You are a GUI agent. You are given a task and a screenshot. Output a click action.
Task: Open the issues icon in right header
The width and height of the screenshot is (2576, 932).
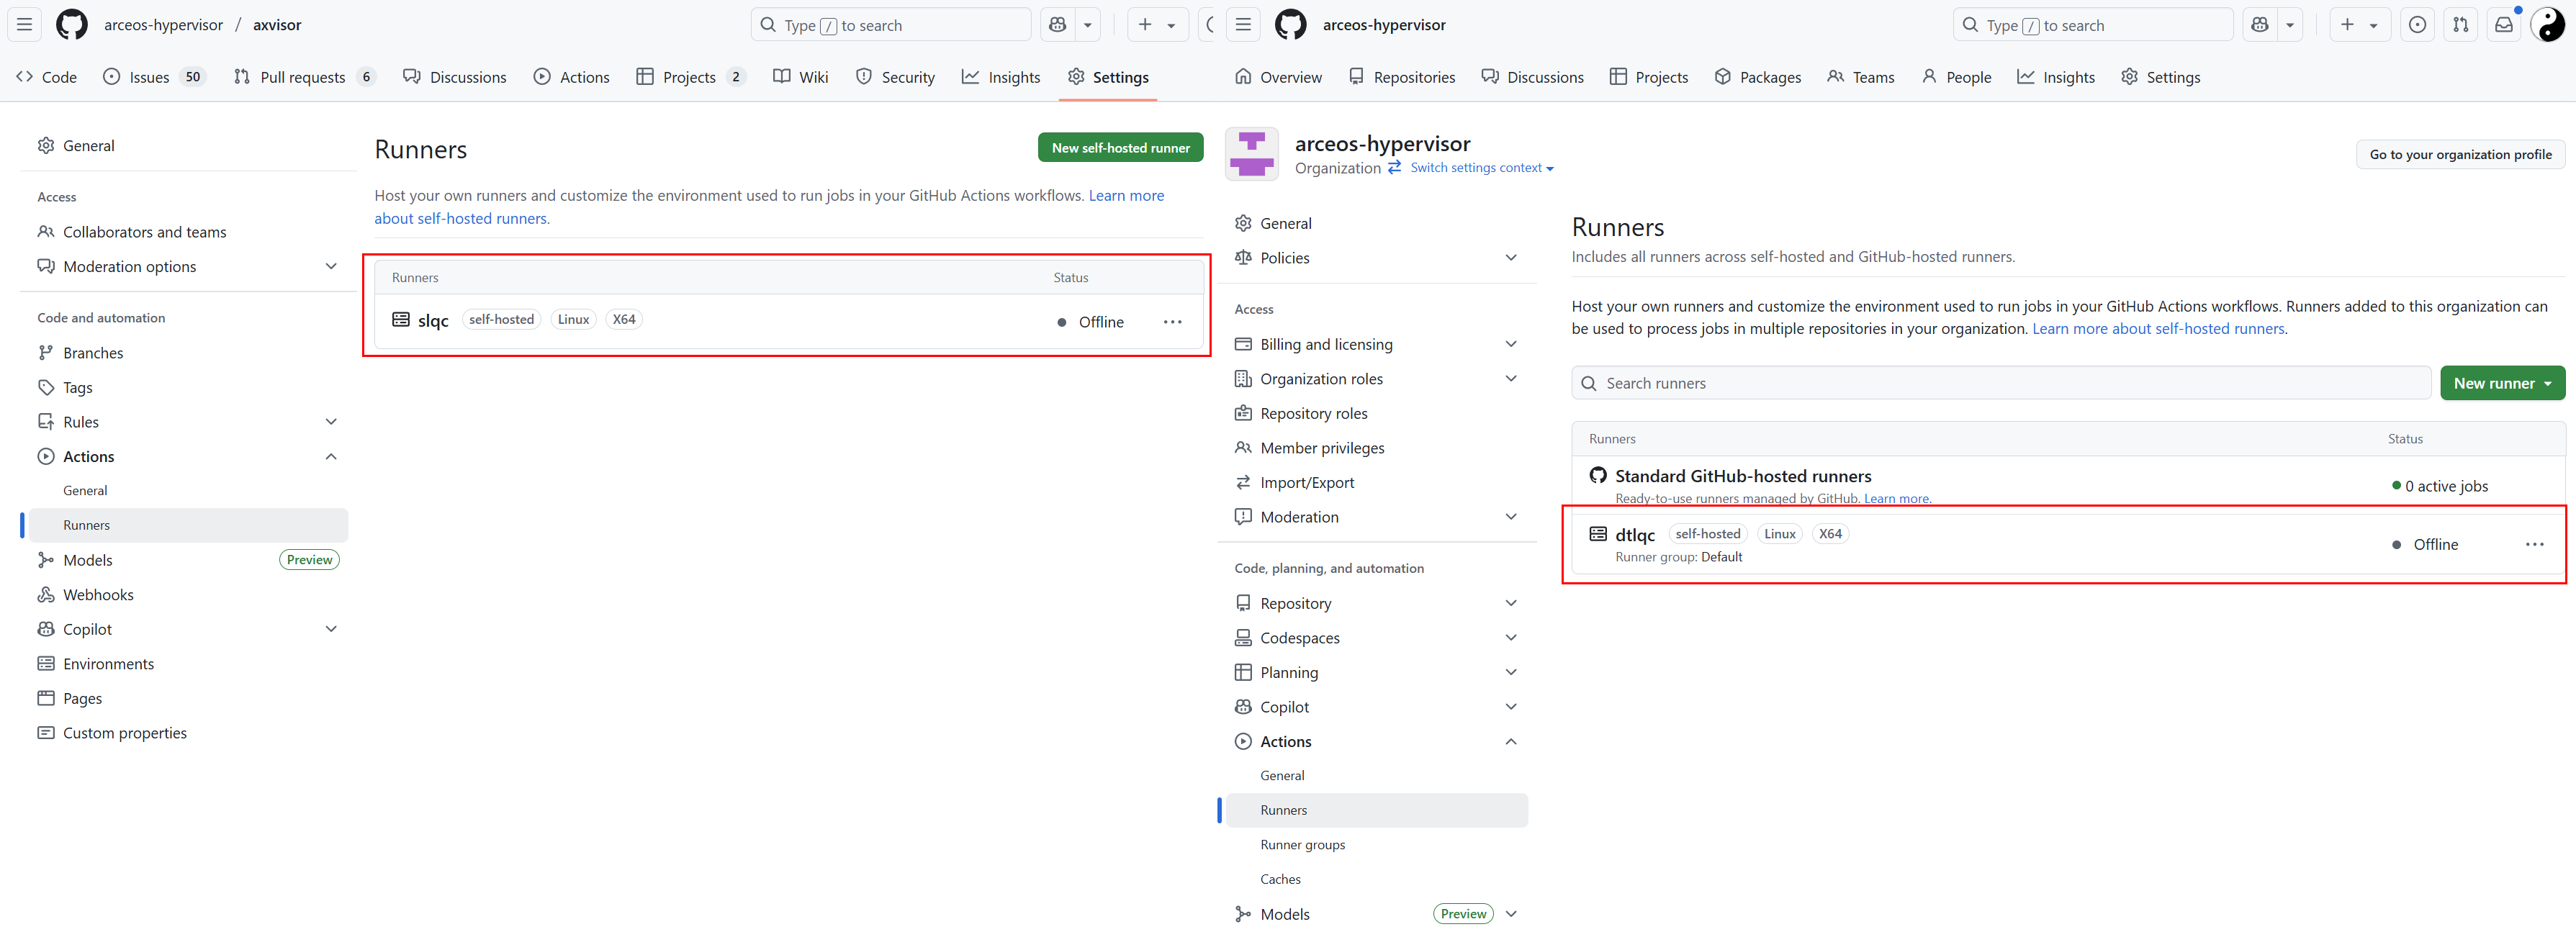(x=2417, y=25)
